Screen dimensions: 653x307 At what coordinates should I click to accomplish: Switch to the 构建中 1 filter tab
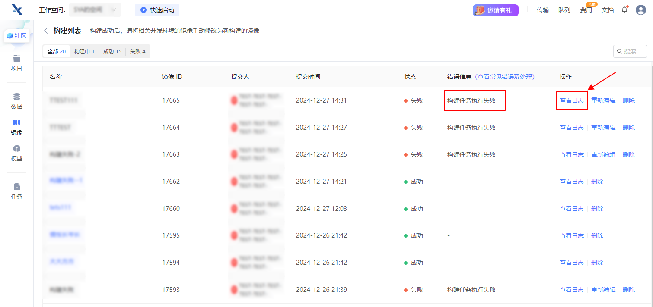84,51
